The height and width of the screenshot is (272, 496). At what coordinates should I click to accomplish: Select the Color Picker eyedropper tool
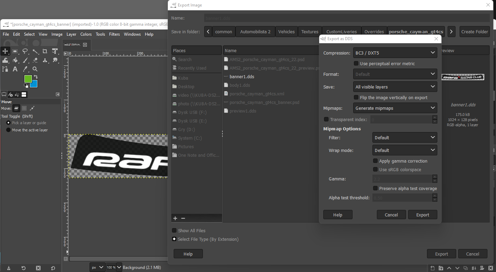pyautogui.click(x=25, y=69)
